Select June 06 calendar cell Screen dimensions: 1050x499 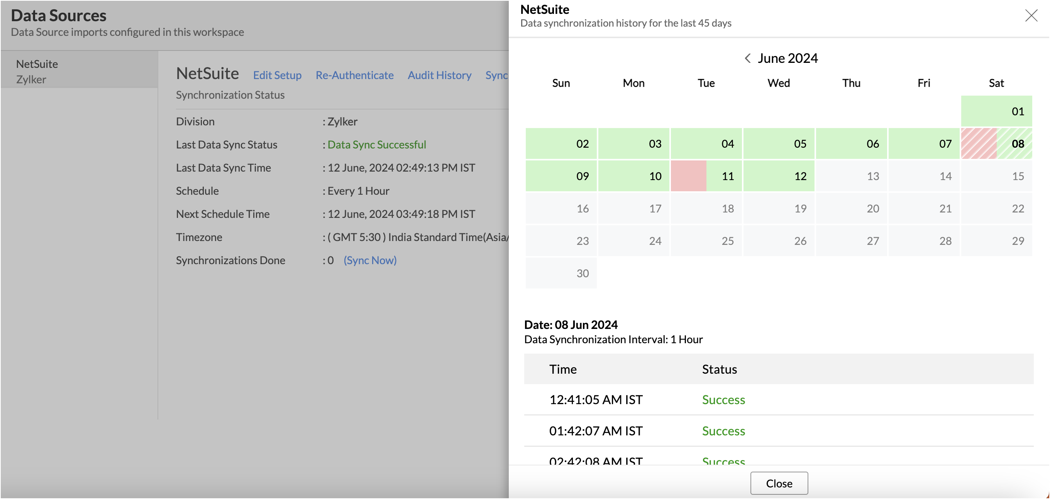coord(851,143)
